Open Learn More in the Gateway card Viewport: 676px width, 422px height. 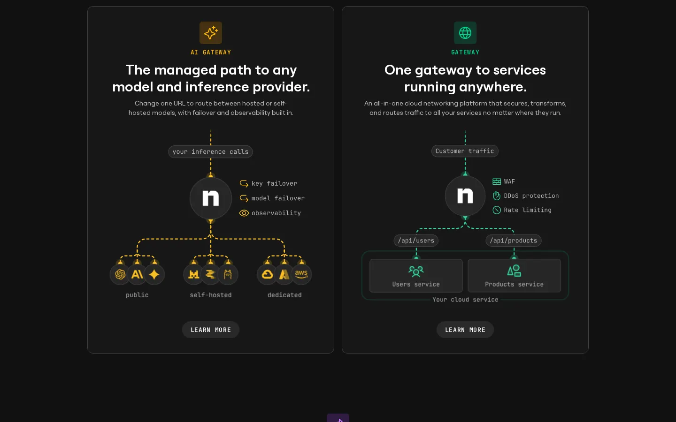(465, 330)
